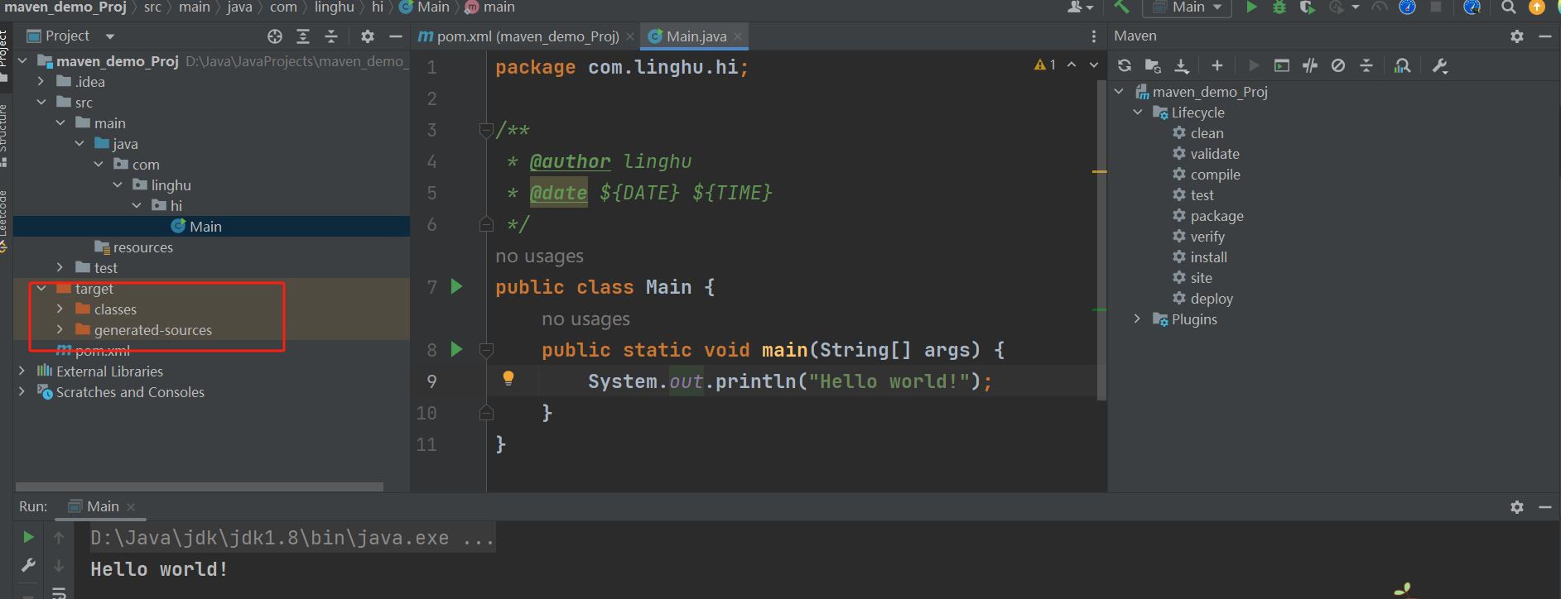Click the warning count indicator in editor
The image size is (1561, 599).
(1045, 65)
